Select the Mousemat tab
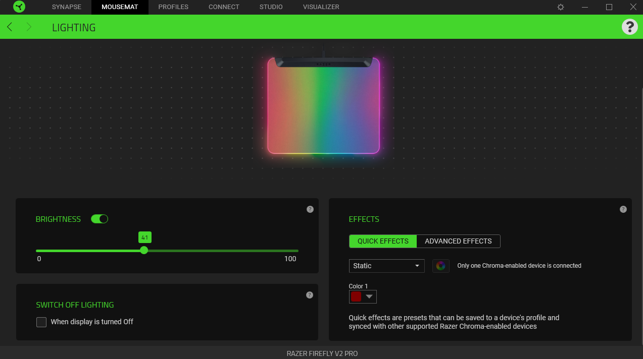Viewport: 643px width, 359px height. coord(120,7)
